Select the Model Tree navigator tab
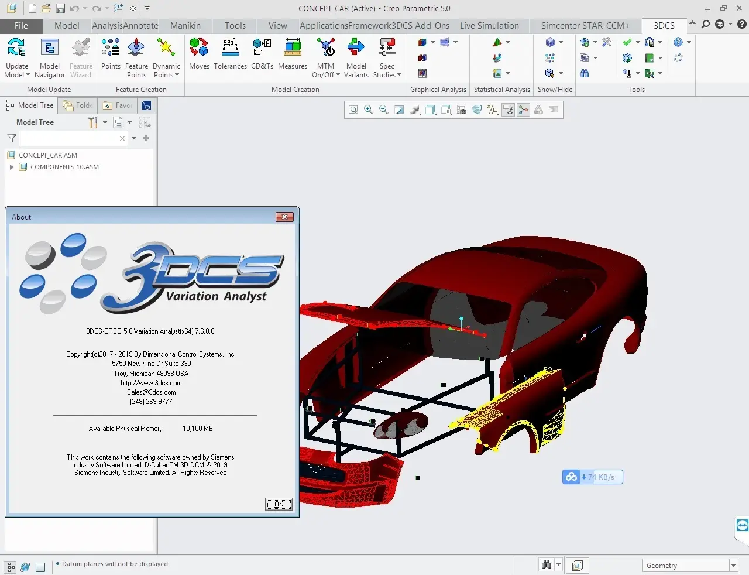Screen dimensions: 749x575 tap(30, 105)
